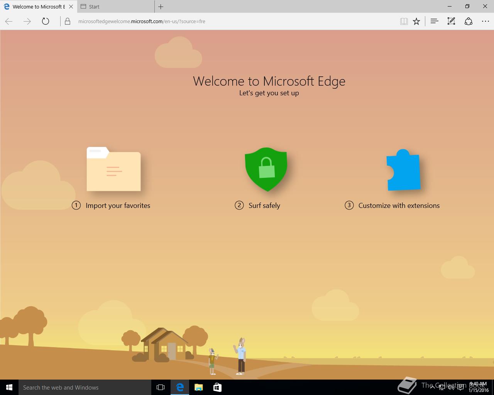Open the More actions ellipsis menu

point(486,22)
